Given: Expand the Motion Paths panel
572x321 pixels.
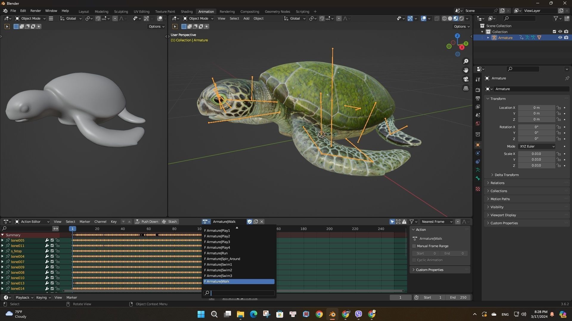Looking at the screenshot, I should pos(500,199).
